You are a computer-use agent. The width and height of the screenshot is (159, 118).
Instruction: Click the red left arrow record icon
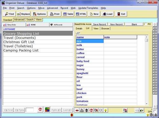click(x=77, y=110)
